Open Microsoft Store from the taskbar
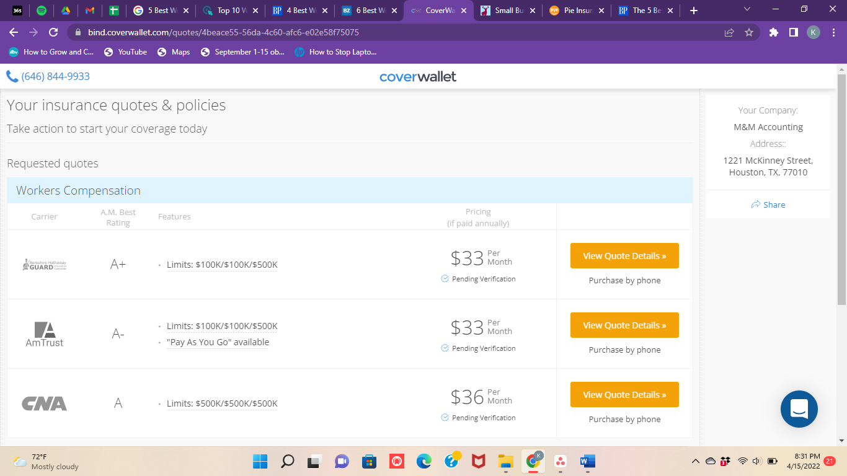The width and height of the screenshot is (847, 476). click(369, 461)
